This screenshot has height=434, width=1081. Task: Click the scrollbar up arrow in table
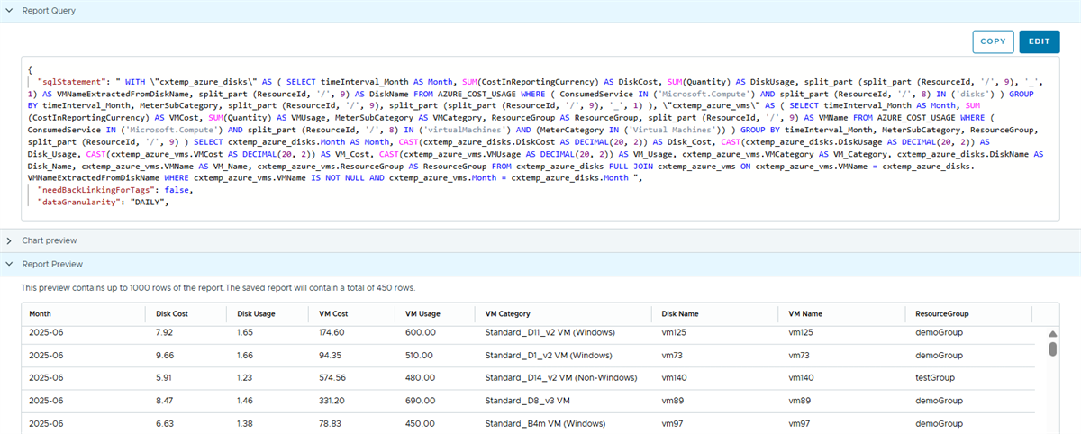tap(1052, 335)
